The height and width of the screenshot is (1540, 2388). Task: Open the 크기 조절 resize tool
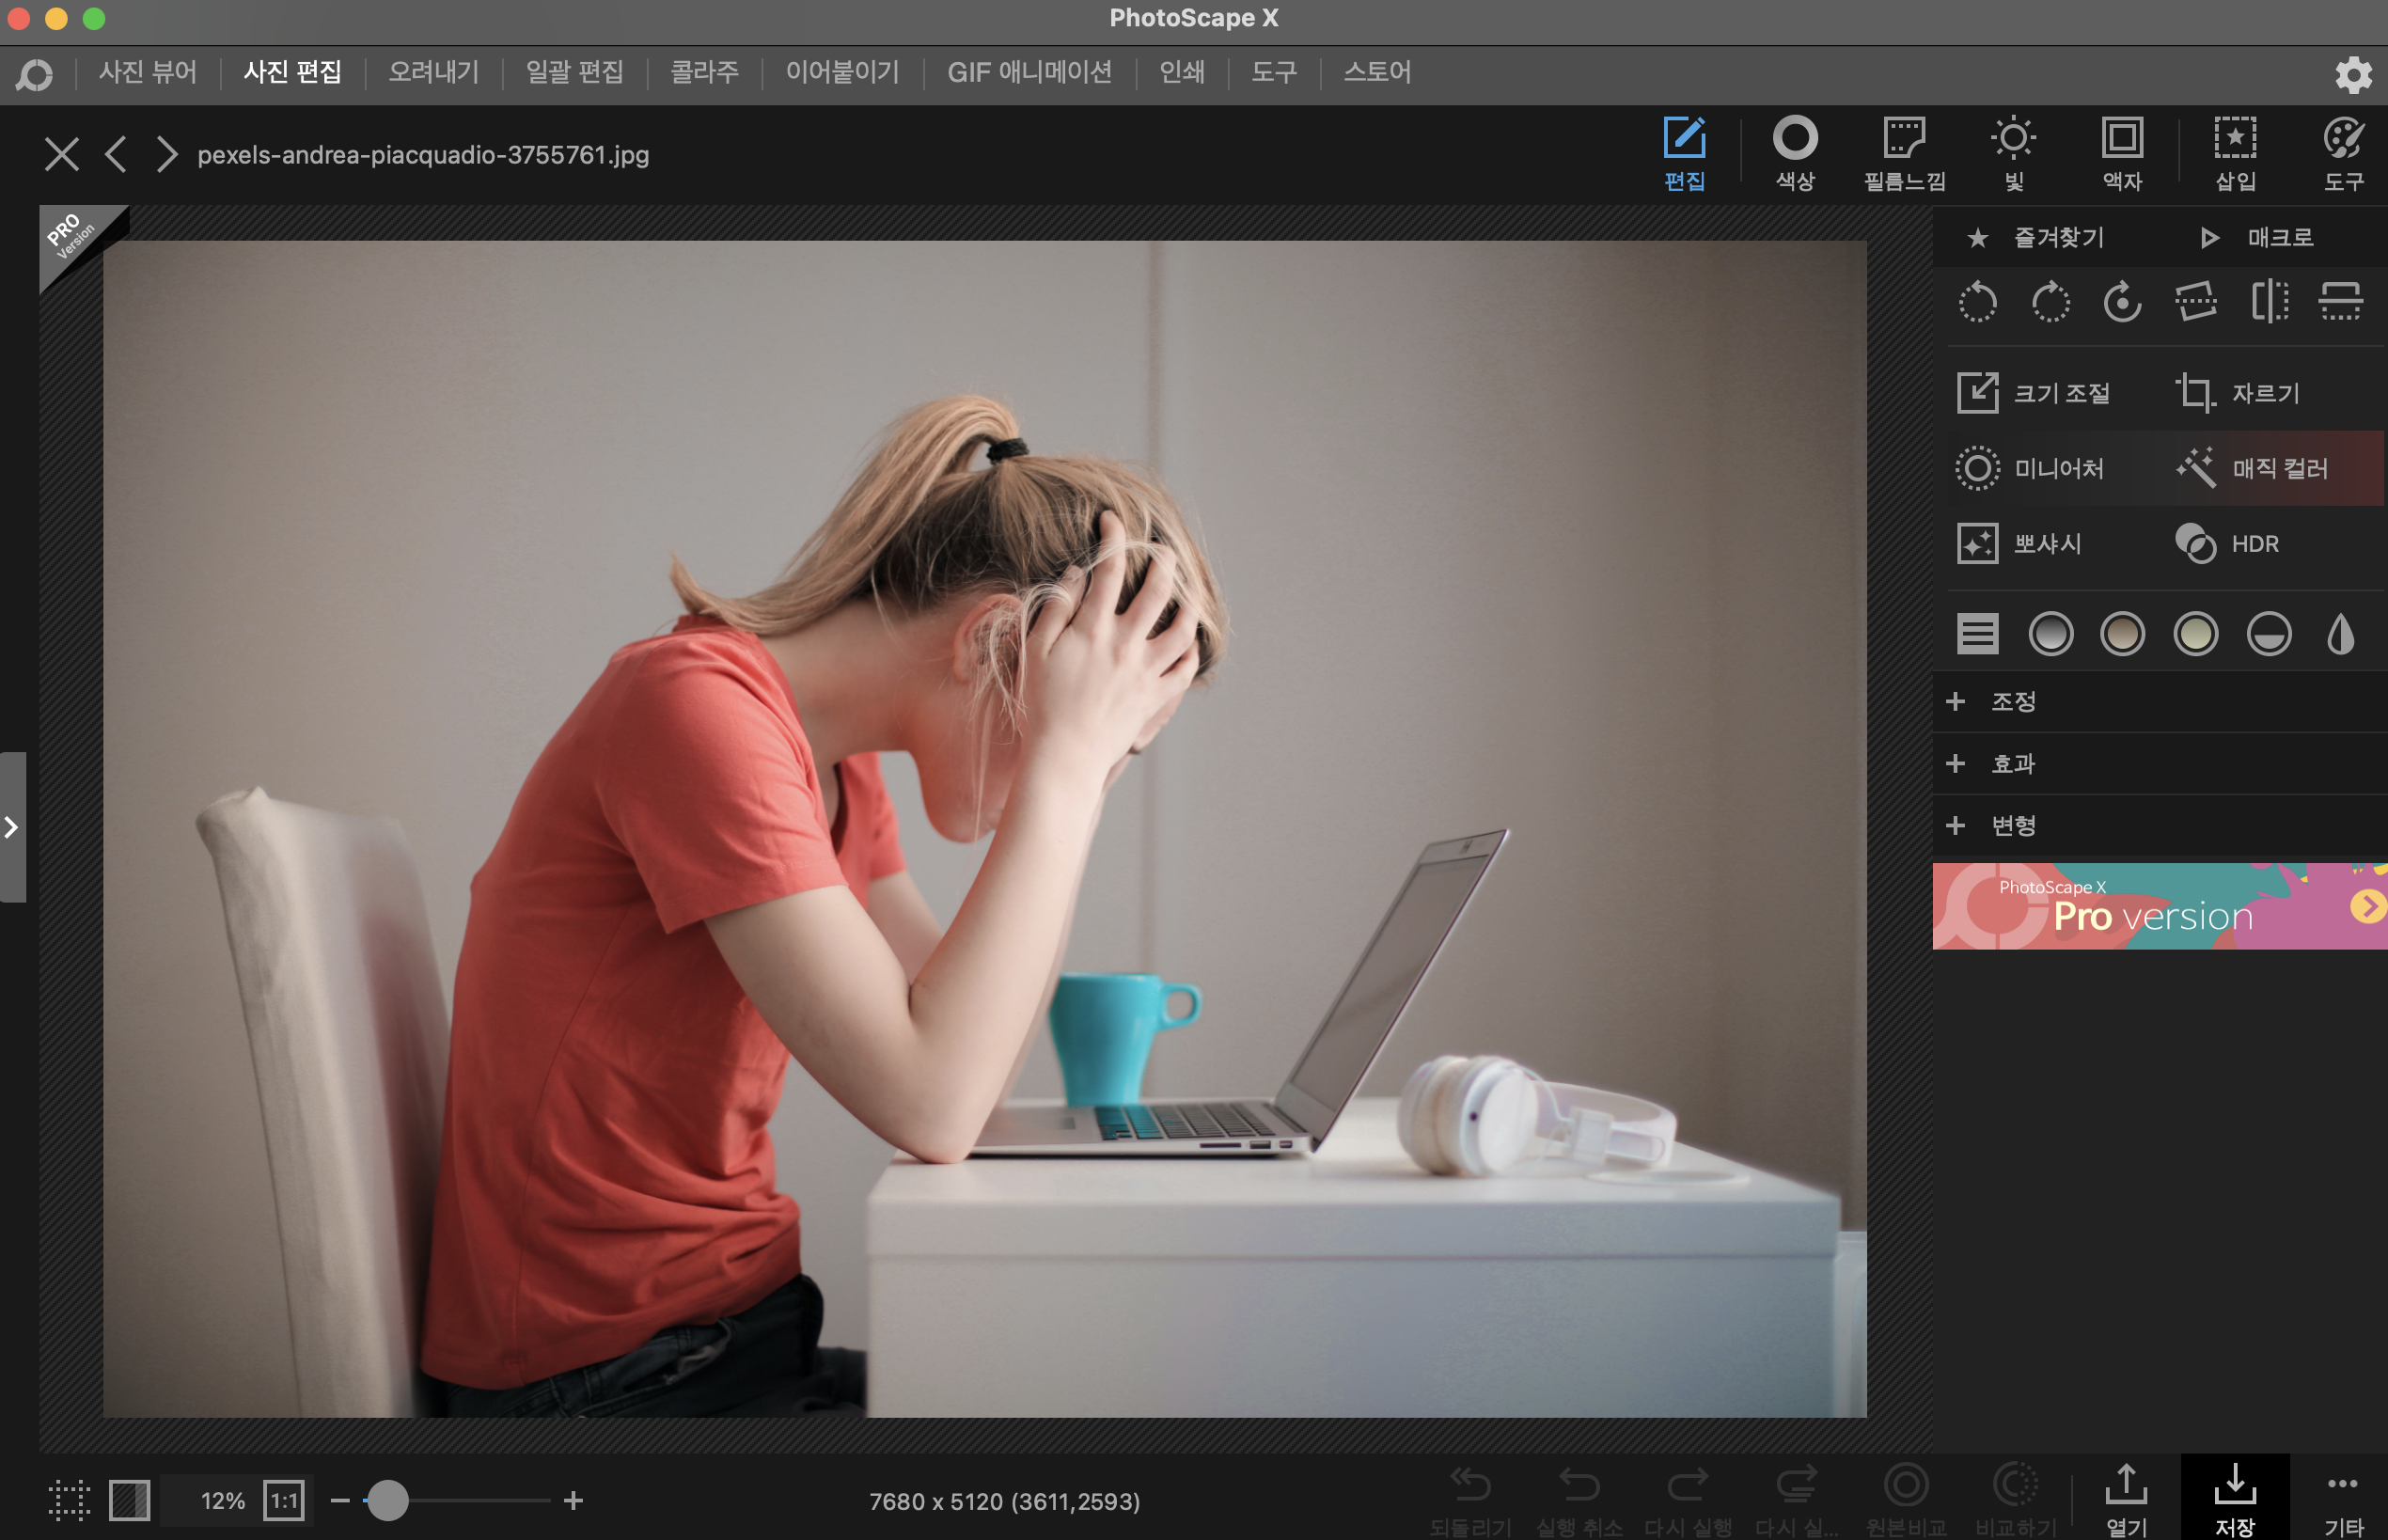2034,393
